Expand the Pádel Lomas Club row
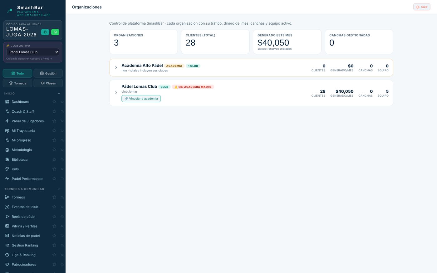Viewport: 437px width, 273px height. 116,93
